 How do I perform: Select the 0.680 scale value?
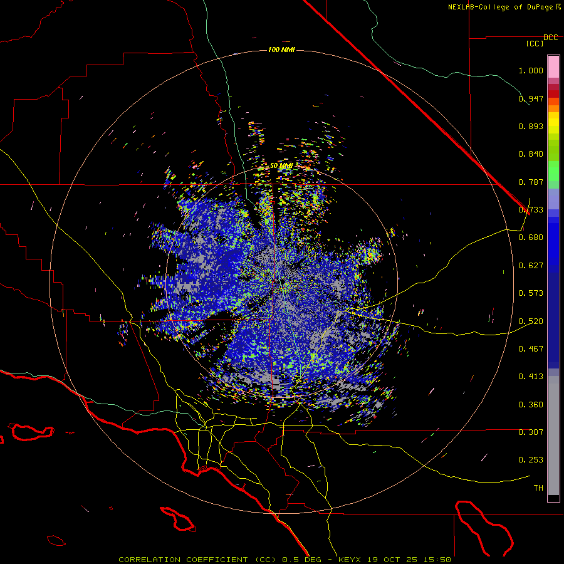coord(531,238)
